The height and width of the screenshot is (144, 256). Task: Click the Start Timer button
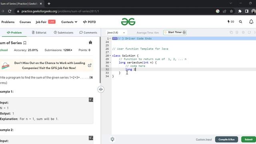175,32
